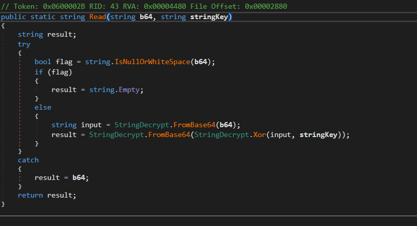Image resolution: width=417 pixels, height=226 pixels.
Task: Click the RID number 43 in comment
Action: (x=114, y=6)
